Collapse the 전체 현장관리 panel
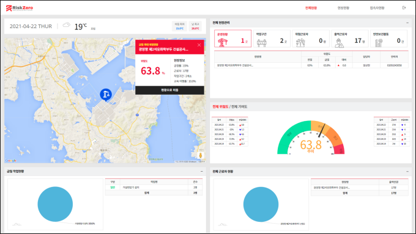This screenshot has height=234, width=416. point(407,23)
